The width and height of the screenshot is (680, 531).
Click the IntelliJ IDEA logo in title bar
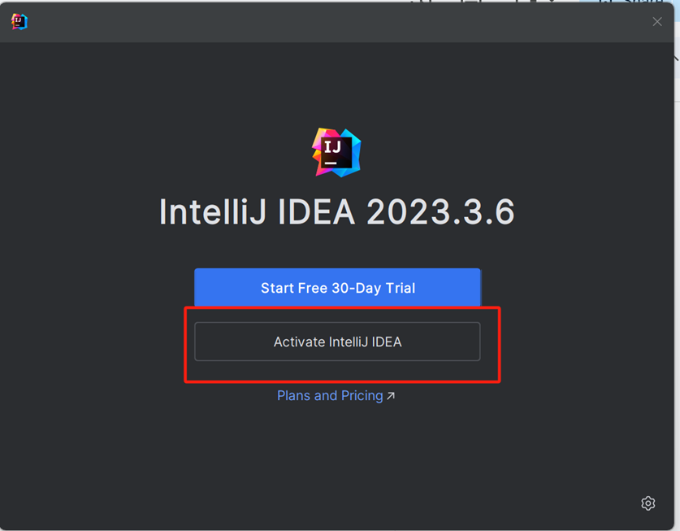(19, 22)
